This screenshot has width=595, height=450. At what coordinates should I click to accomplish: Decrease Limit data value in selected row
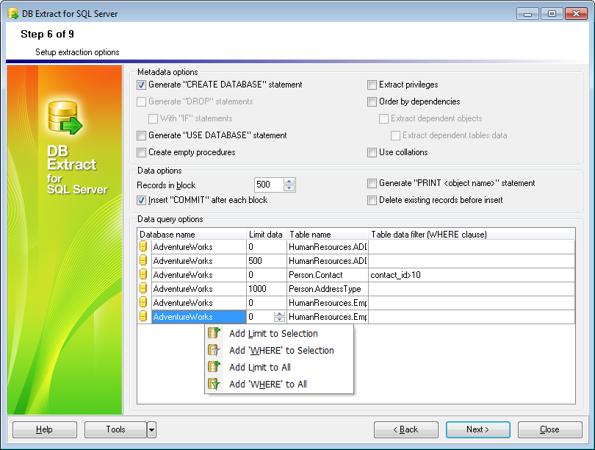pyautogui.click(x=279, y=320)
